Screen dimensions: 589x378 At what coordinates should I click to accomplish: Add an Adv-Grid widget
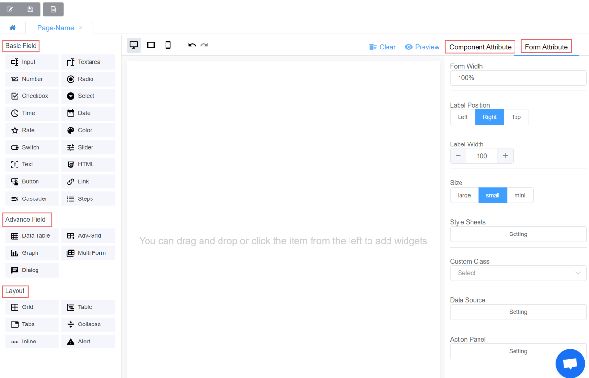coord(88,235)
